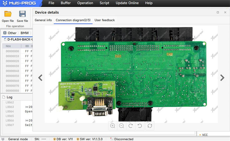Go to the previous connection diagram image

[40, 78]
